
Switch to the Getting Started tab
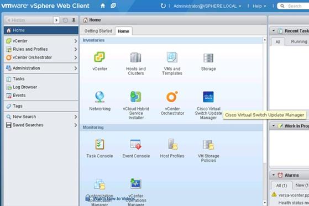click(x=98, y=31)
